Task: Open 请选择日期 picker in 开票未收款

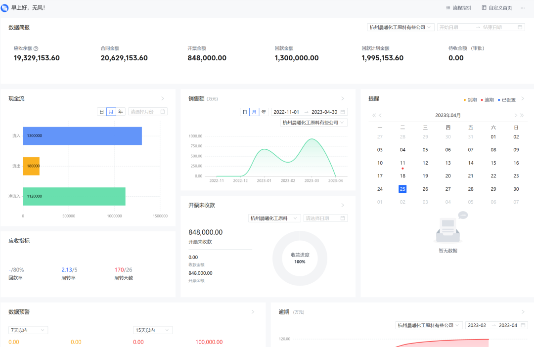Action: click(x=325, y=218)
